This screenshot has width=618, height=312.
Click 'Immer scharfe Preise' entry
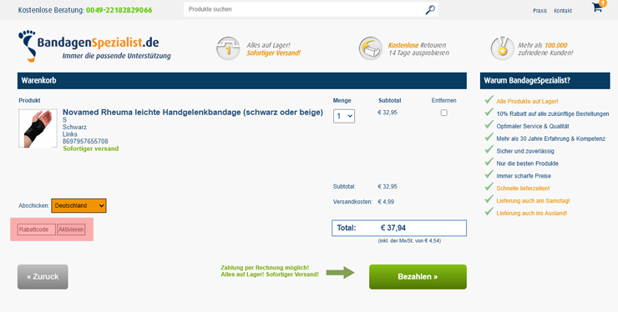tap(524, 176)
